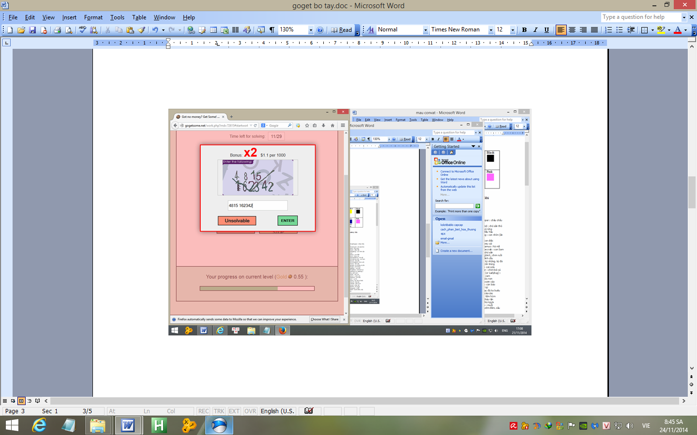Insert a Microsoft Excel worksheet
The image size is (697, 435).
225,30
